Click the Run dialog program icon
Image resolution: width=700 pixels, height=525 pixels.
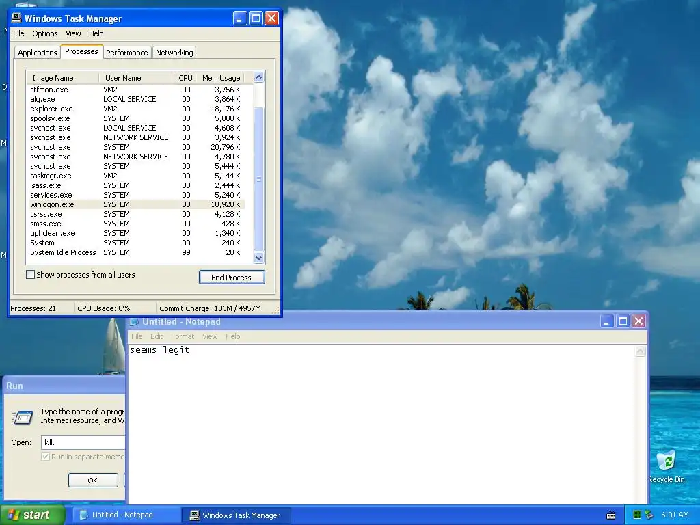23,418
